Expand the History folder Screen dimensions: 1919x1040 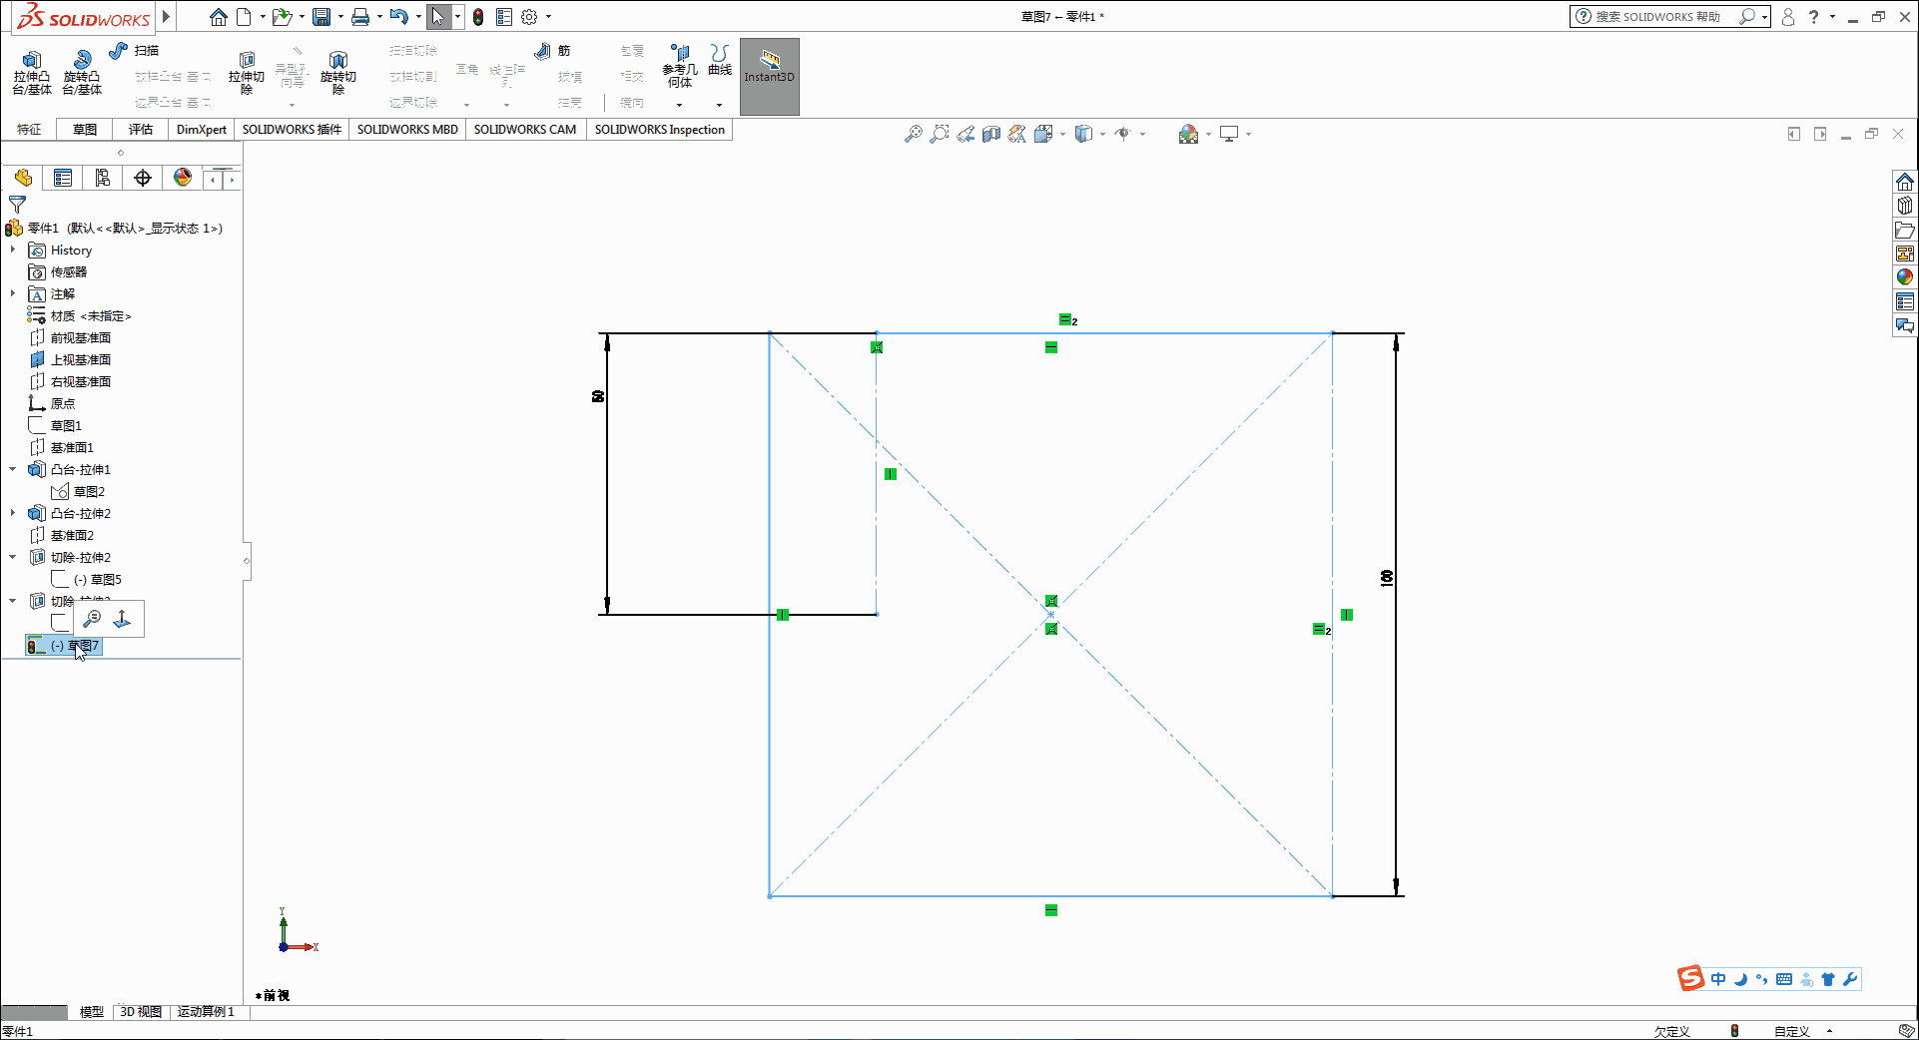13,250
